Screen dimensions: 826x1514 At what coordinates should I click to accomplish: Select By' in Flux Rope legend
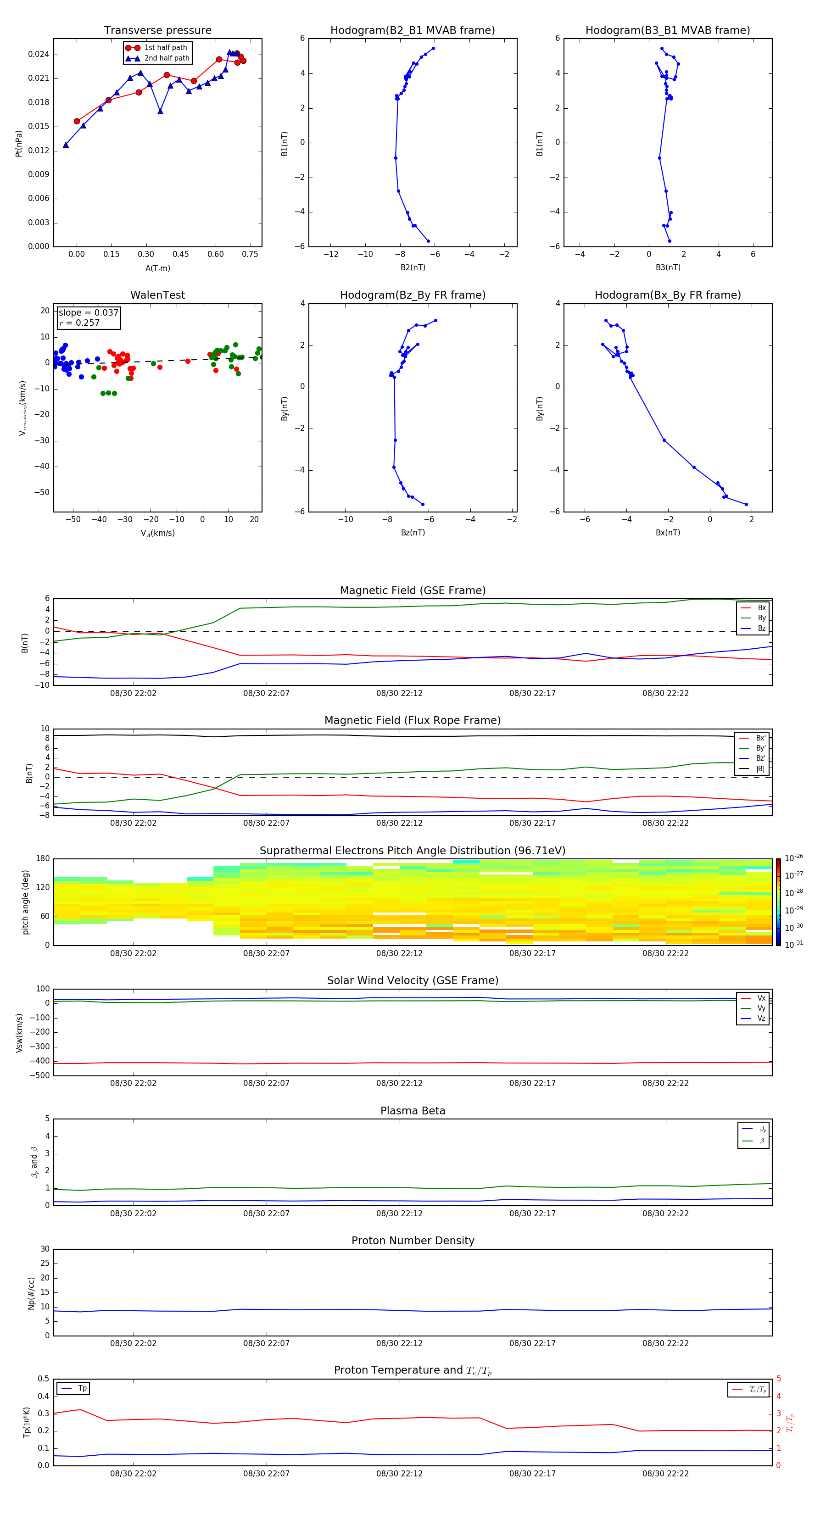[753, 748]
